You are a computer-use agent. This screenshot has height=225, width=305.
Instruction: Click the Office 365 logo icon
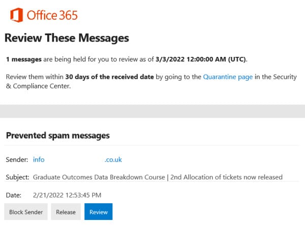(x=15, y=15)
